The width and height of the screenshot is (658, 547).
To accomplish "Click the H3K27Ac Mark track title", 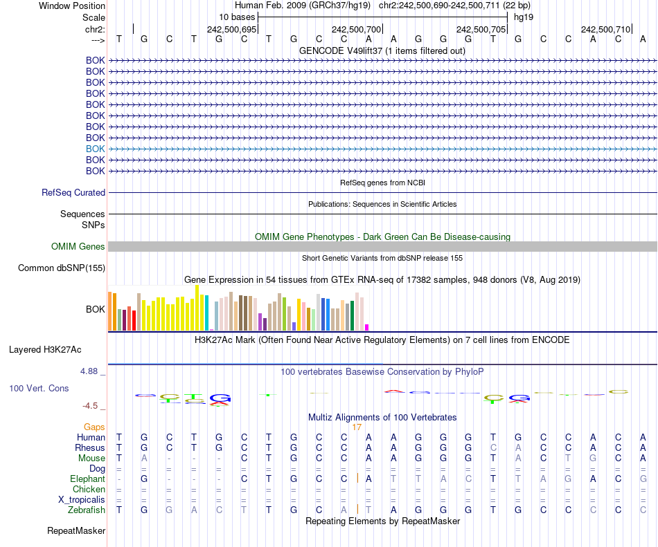I will coord(382,340).
